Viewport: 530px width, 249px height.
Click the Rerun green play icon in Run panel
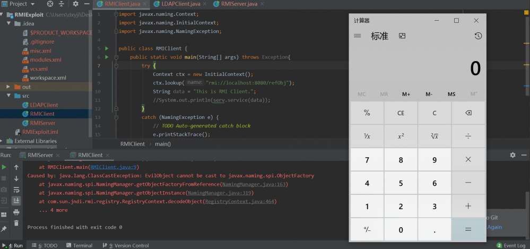point(4,167)
